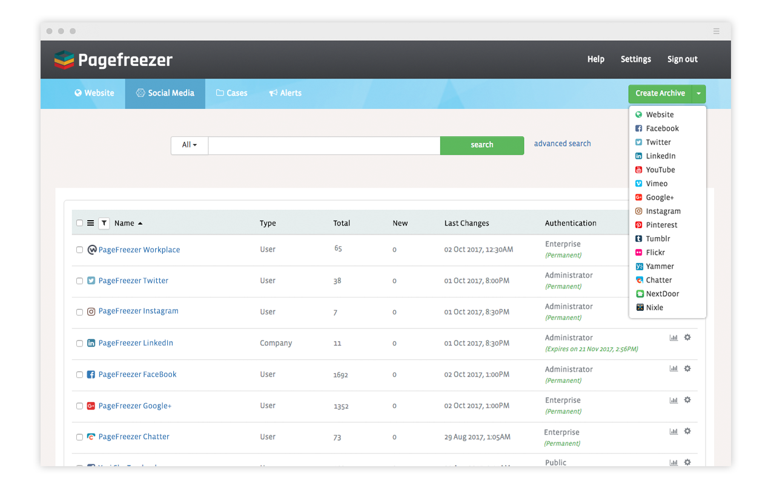Image resolution: width=771 pixels, height=488 pixels.
Task: Open settings gear for PageFreezer FaceBook
Action: click(687, 369)
